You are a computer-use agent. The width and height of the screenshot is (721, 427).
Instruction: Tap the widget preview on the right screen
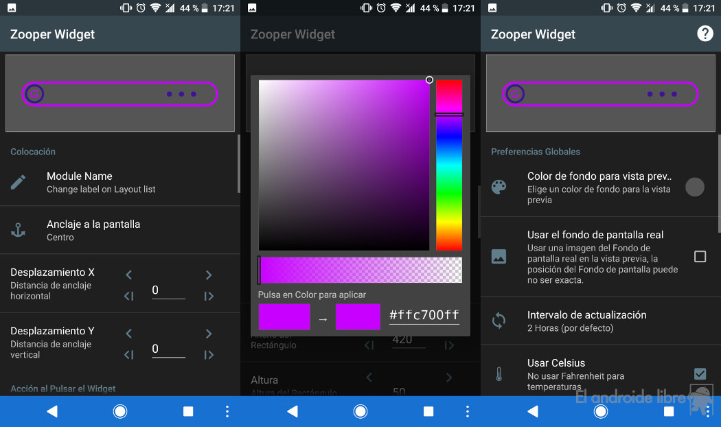pos(601,93)
